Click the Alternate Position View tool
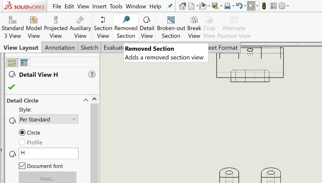The width and height of the screenshot is (322, 183). tap(234, 27)
